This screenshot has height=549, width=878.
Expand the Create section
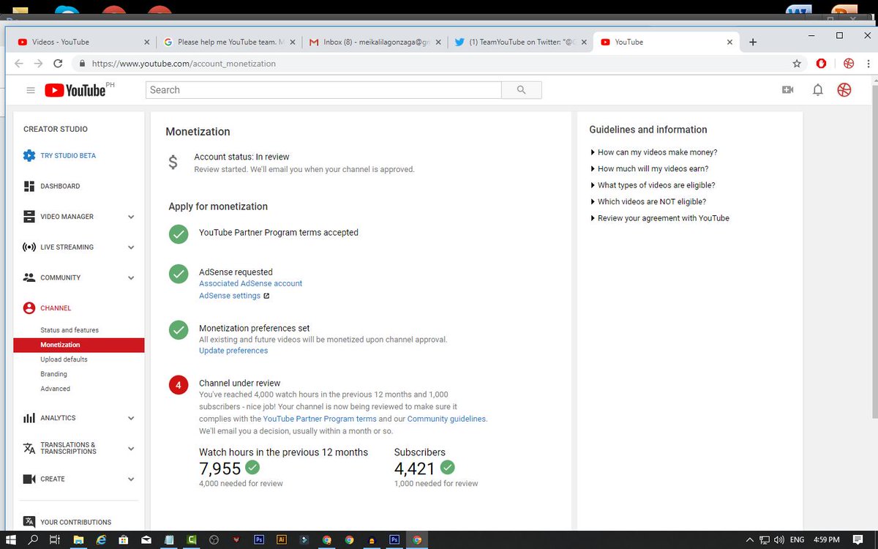click(x=131, y=479)
